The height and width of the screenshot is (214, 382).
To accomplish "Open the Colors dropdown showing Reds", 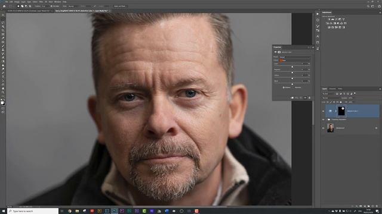I will (295, 61).
